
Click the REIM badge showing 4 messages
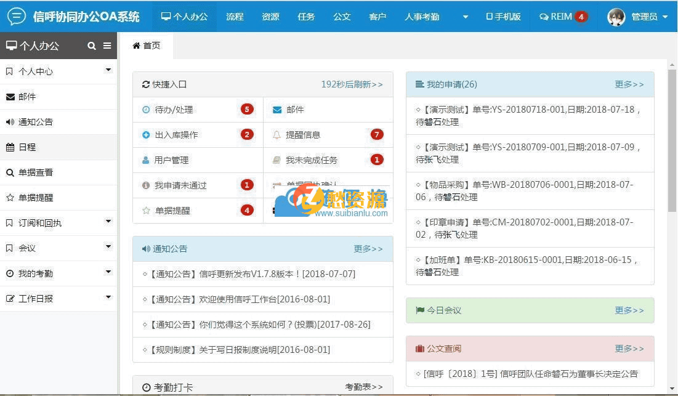tap(580, 17)
